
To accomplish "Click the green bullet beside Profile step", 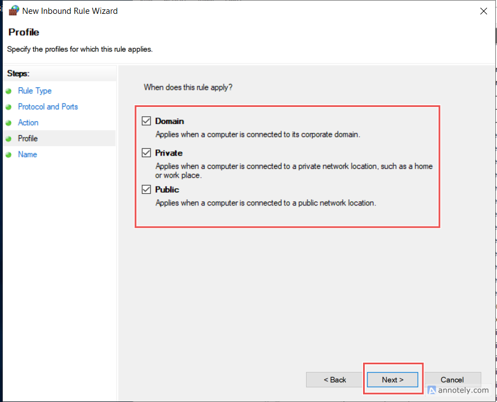I will point(8,139).
